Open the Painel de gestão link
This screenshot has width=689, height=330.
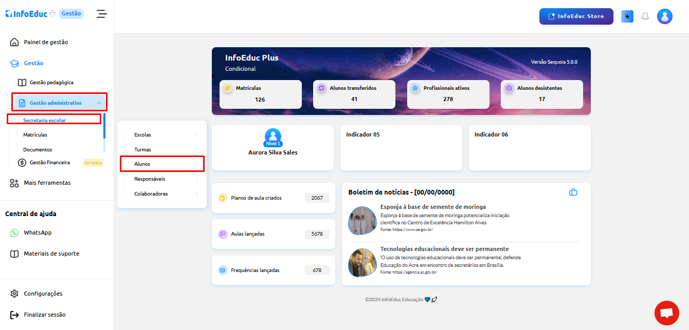46,42
